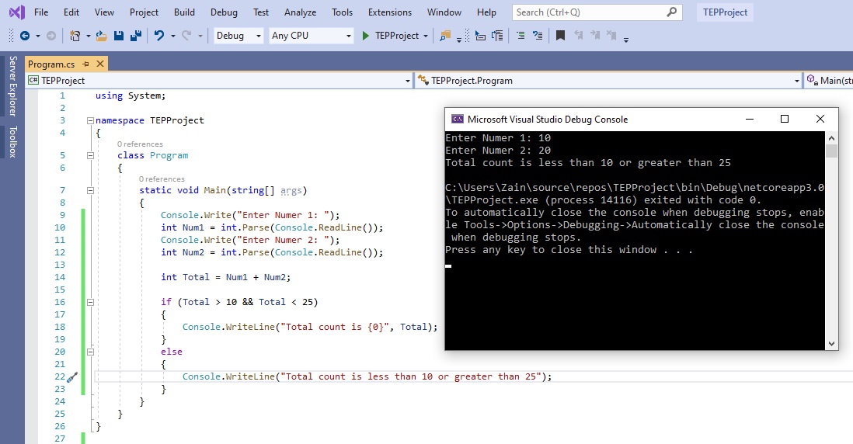The height and width of the screenshot is (444, 853).
Task: Click the screwdriver quick actions icon on line 22
Action: [x=72, y=376]
